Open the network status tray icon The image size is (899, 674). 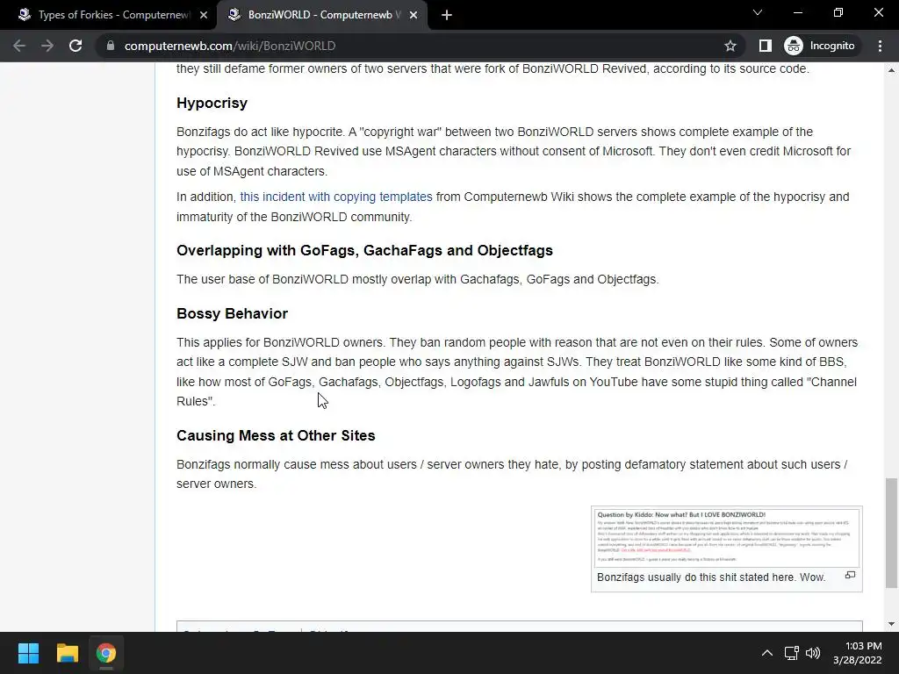click(791, 653)
